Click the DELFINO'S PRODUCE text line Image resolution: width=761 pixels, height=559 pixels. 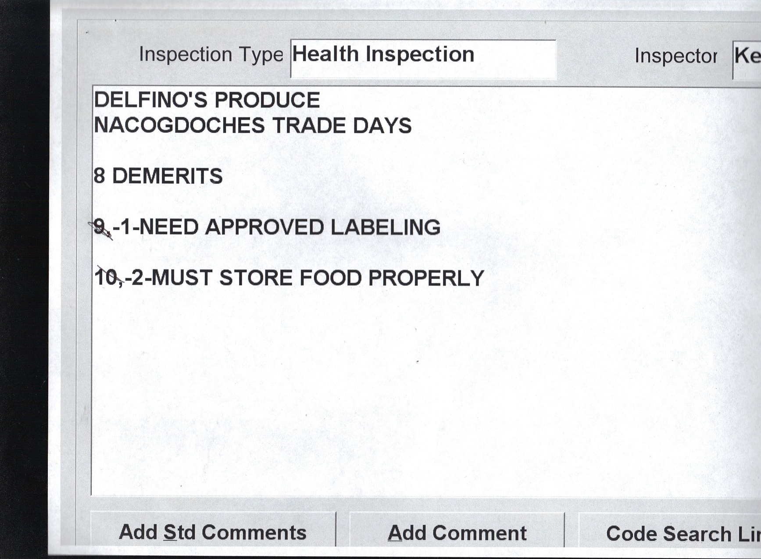pos(207,100)
